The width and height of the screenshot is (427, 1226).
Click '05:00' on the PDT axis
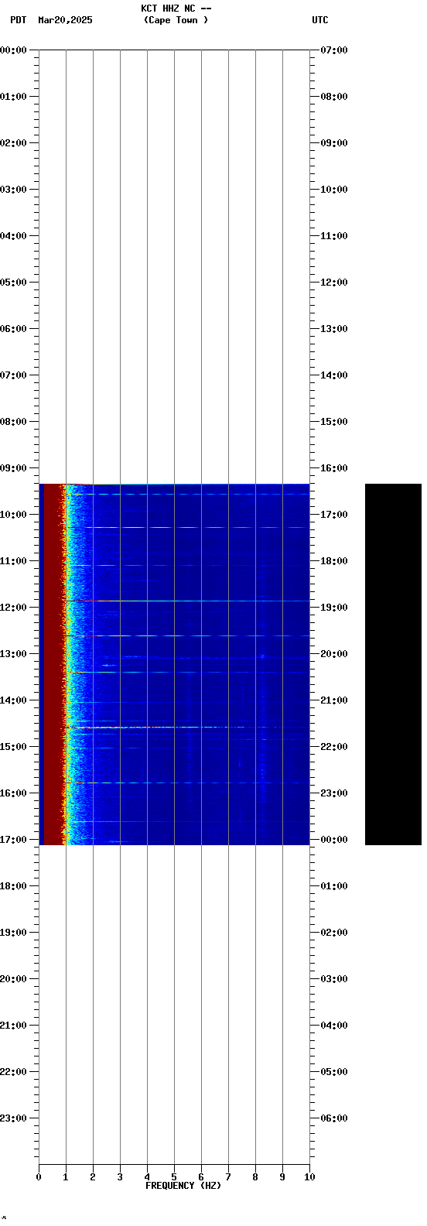[x=13, y=283]
